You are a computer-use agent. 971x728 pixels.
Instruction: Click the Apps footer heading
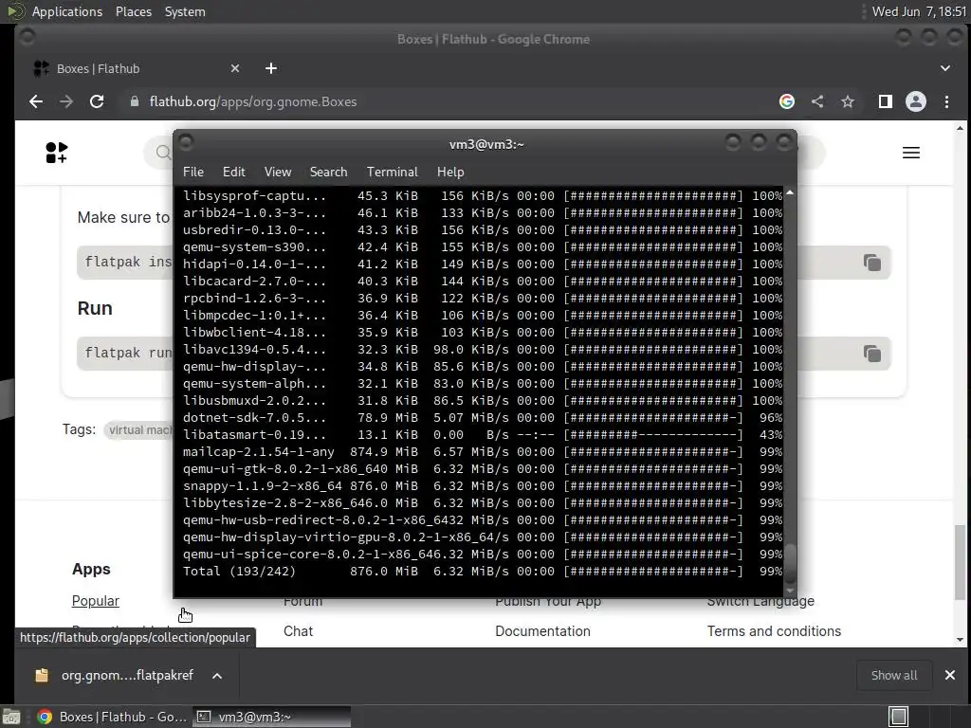point(91,570)
